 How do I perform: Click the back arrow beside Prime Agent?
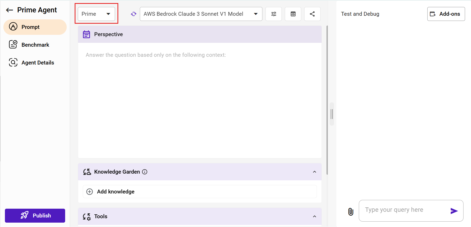pyautogui.click(x=10, y=10)
